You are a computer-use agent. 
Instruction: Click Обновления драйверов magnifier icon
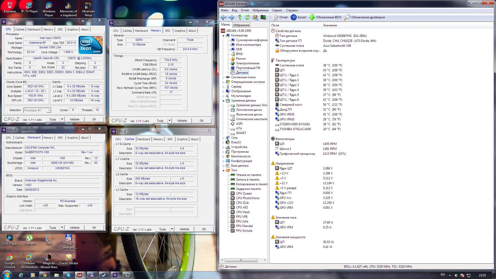click(347, 17)
